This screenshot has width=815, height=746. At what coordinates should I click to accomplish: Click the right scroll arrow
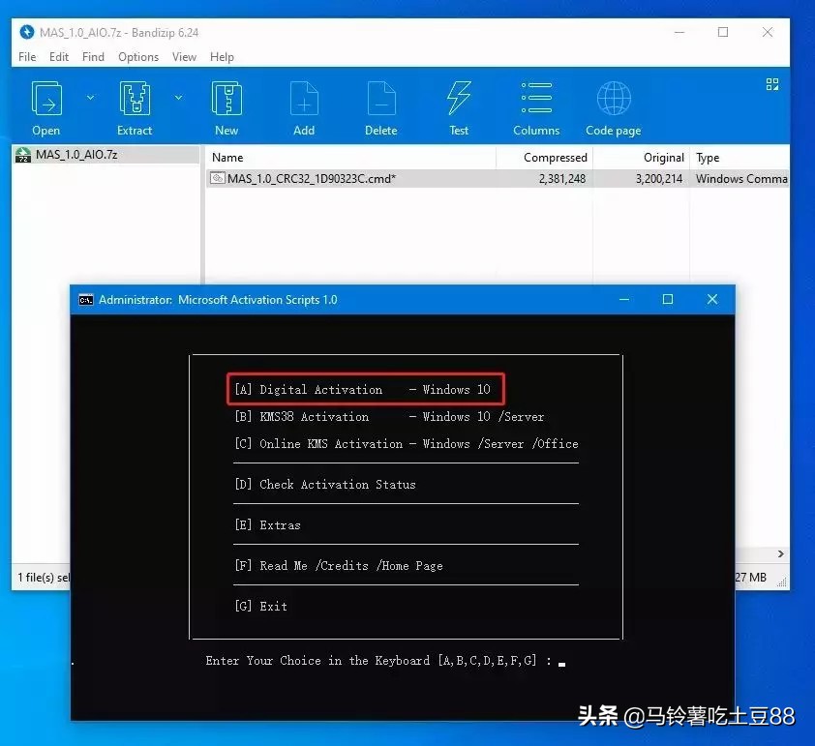[x=780, y=553]
